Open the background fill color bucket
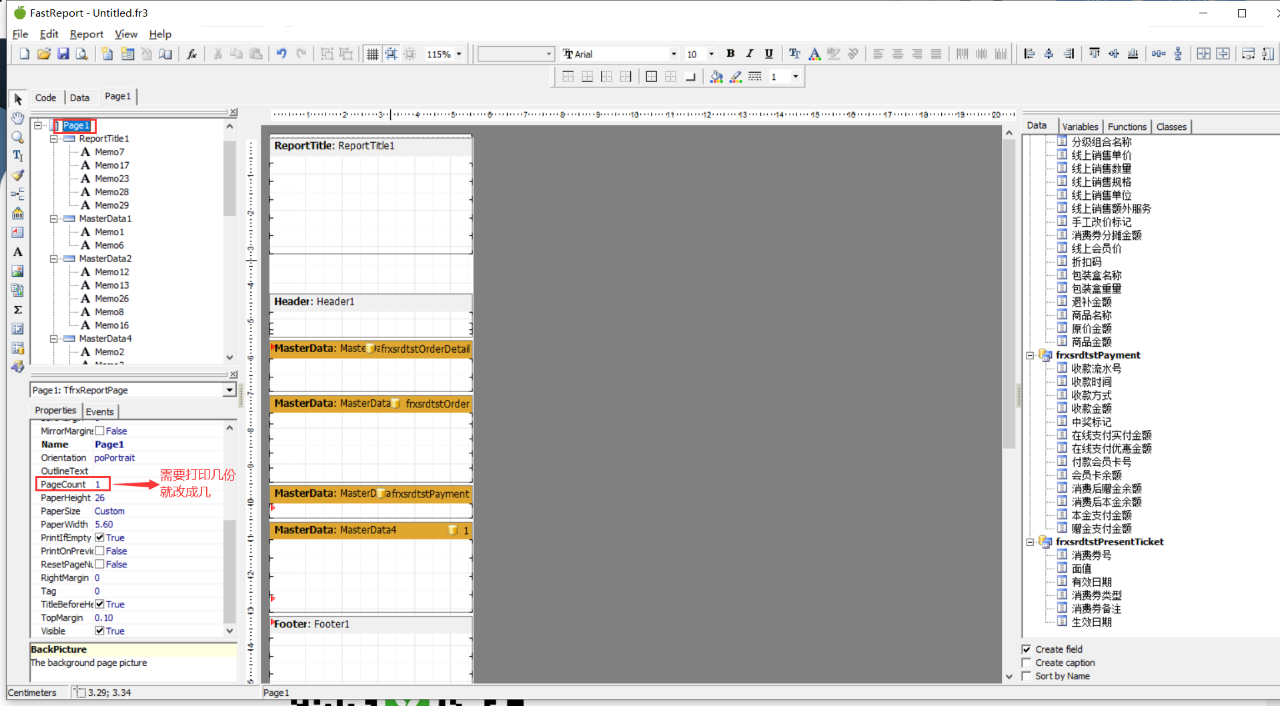The height and width of the screenshot is (706, 1280). [x=716, y=77]
